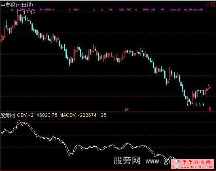This screenshot has height=171, width=216.
Task: Click the last magenta marker in the top row
Action: click(201, 10)
